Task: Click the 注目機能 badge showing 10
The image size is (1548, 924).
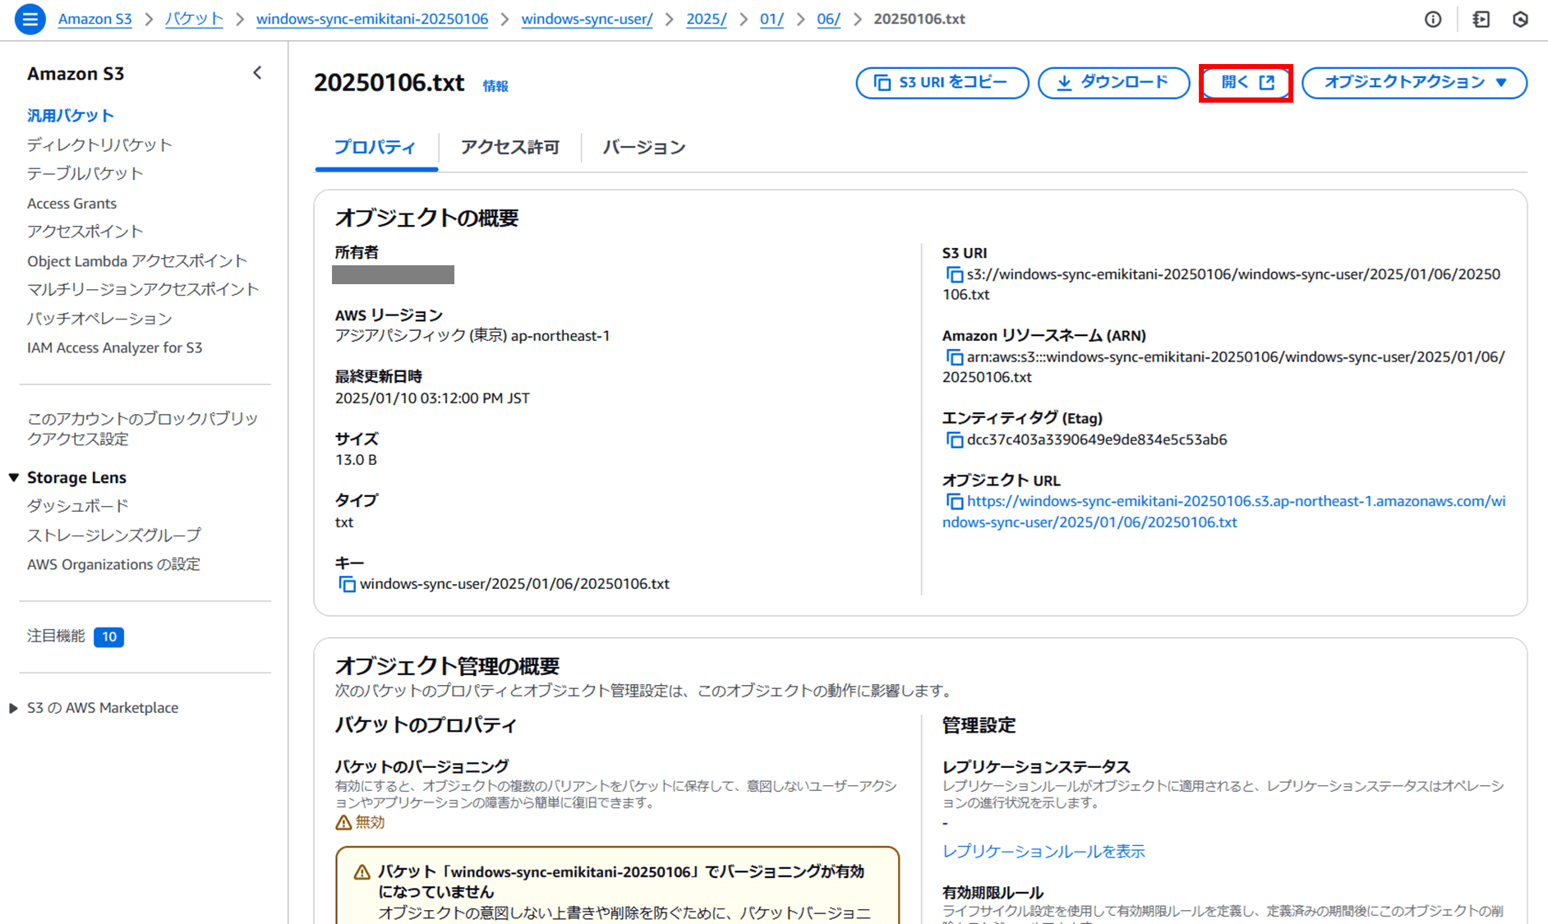Action: coord(108,637)
